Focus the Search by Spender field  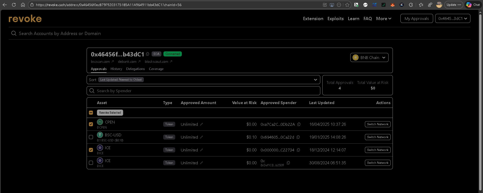[203, 91]
